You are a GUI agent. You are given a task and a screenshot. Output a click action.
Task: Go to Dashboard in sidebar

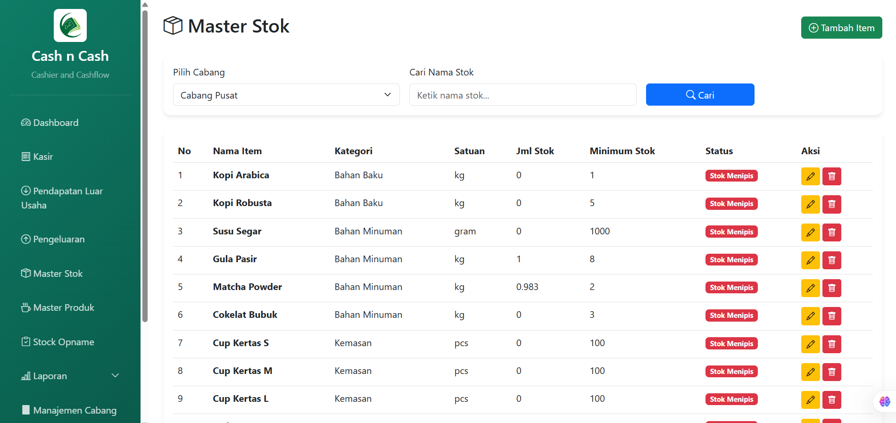point(50,123)
